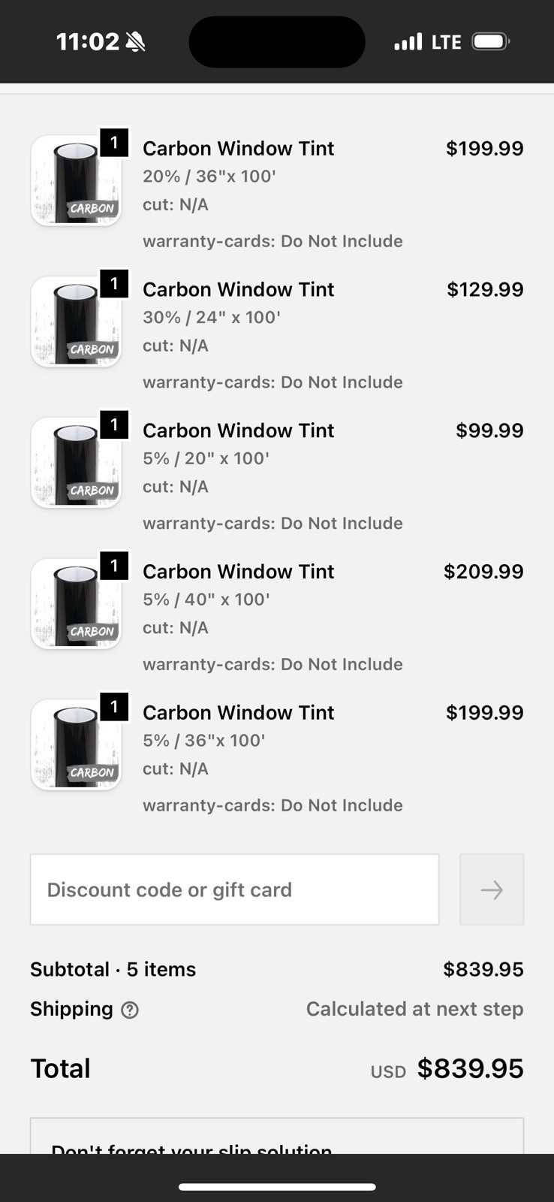Tap quantity badge on the $99.99 tint

(114, 425)
